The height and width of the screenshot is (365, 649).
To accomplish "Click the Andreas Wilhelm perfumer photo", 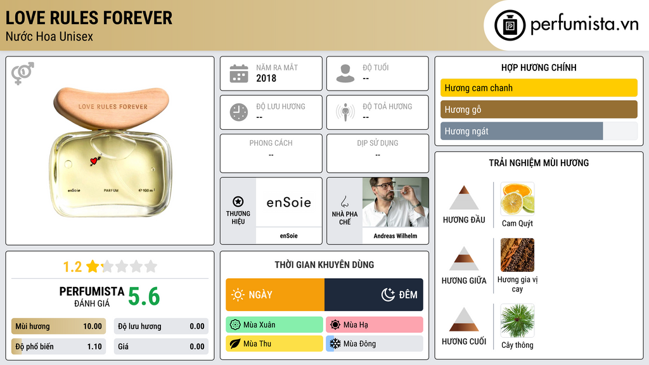I will click(395, 202).
